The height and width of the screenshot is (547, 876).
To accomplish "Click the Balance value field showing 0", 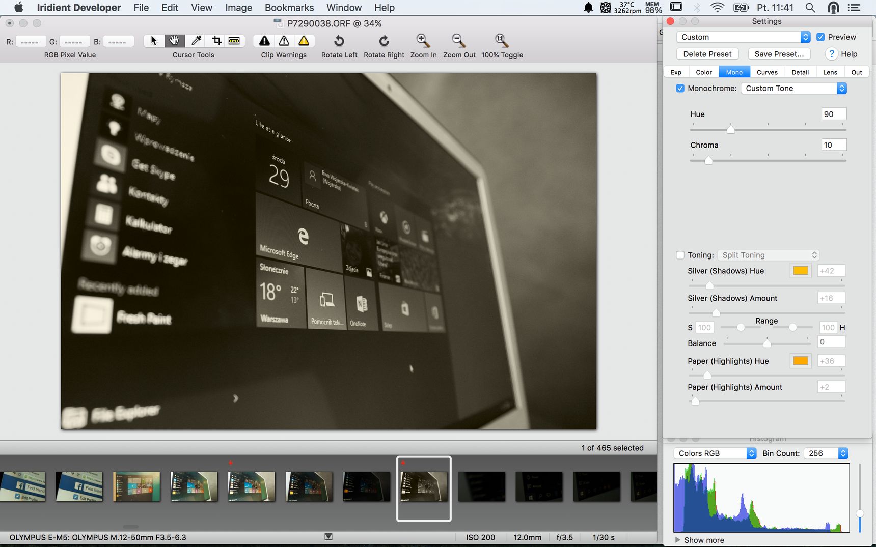I will [831, 342].
